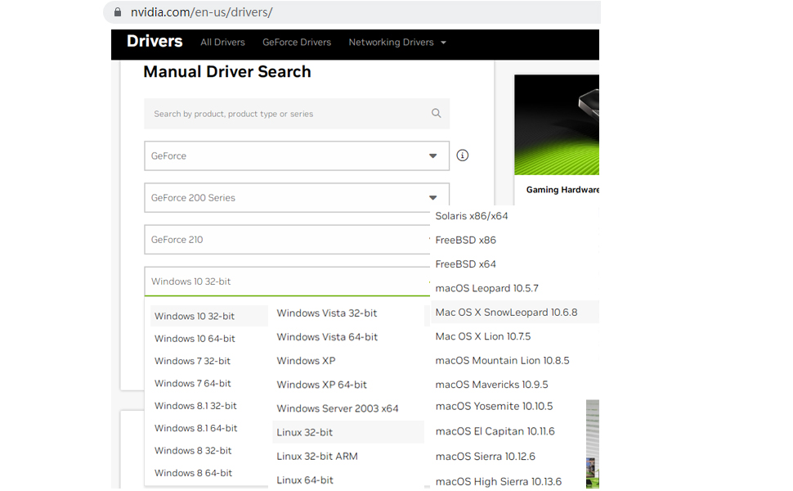Click the search magnifier icon
Image resolution: width=793 pixels, height=491 pixels.
(436, 114)
